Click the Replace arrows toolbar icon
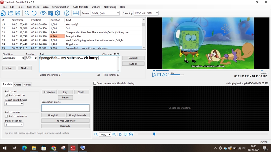 [x=34, y=13]
